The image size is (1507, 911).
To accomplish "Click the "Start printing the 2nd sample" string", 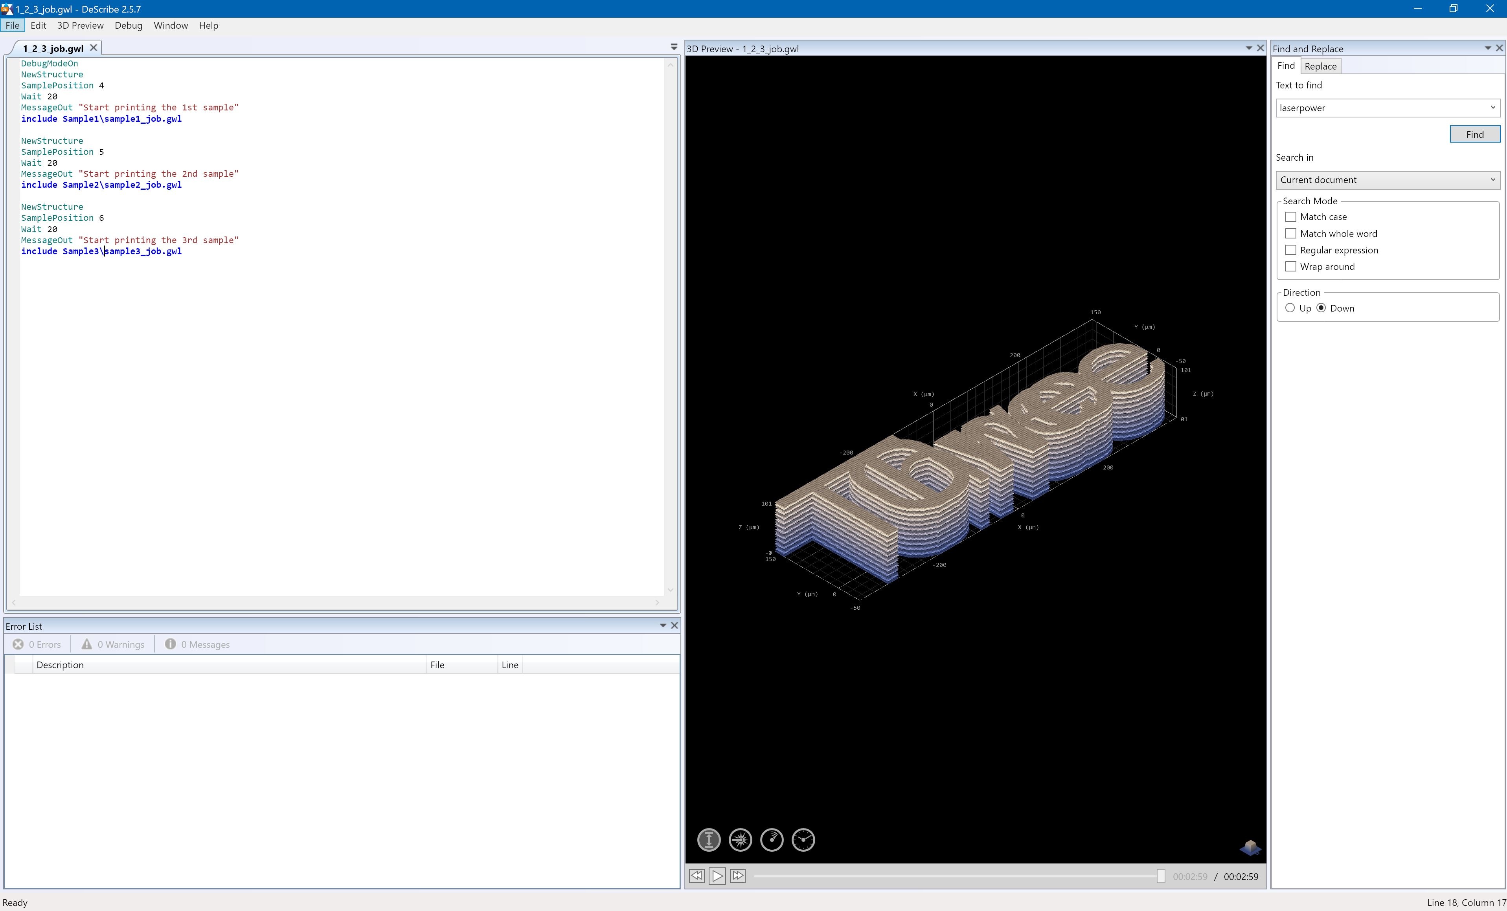I will pos(158,174).
